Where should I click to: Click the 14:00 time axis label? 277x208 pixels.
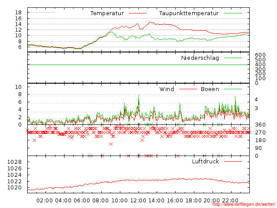[156, 201]
